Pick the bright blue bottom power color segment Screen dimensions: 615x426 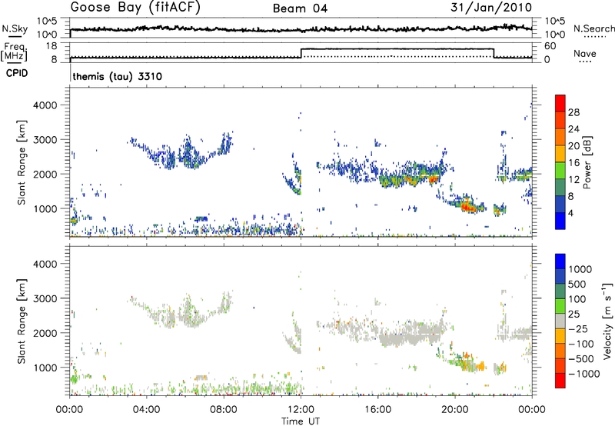[560, 221]
